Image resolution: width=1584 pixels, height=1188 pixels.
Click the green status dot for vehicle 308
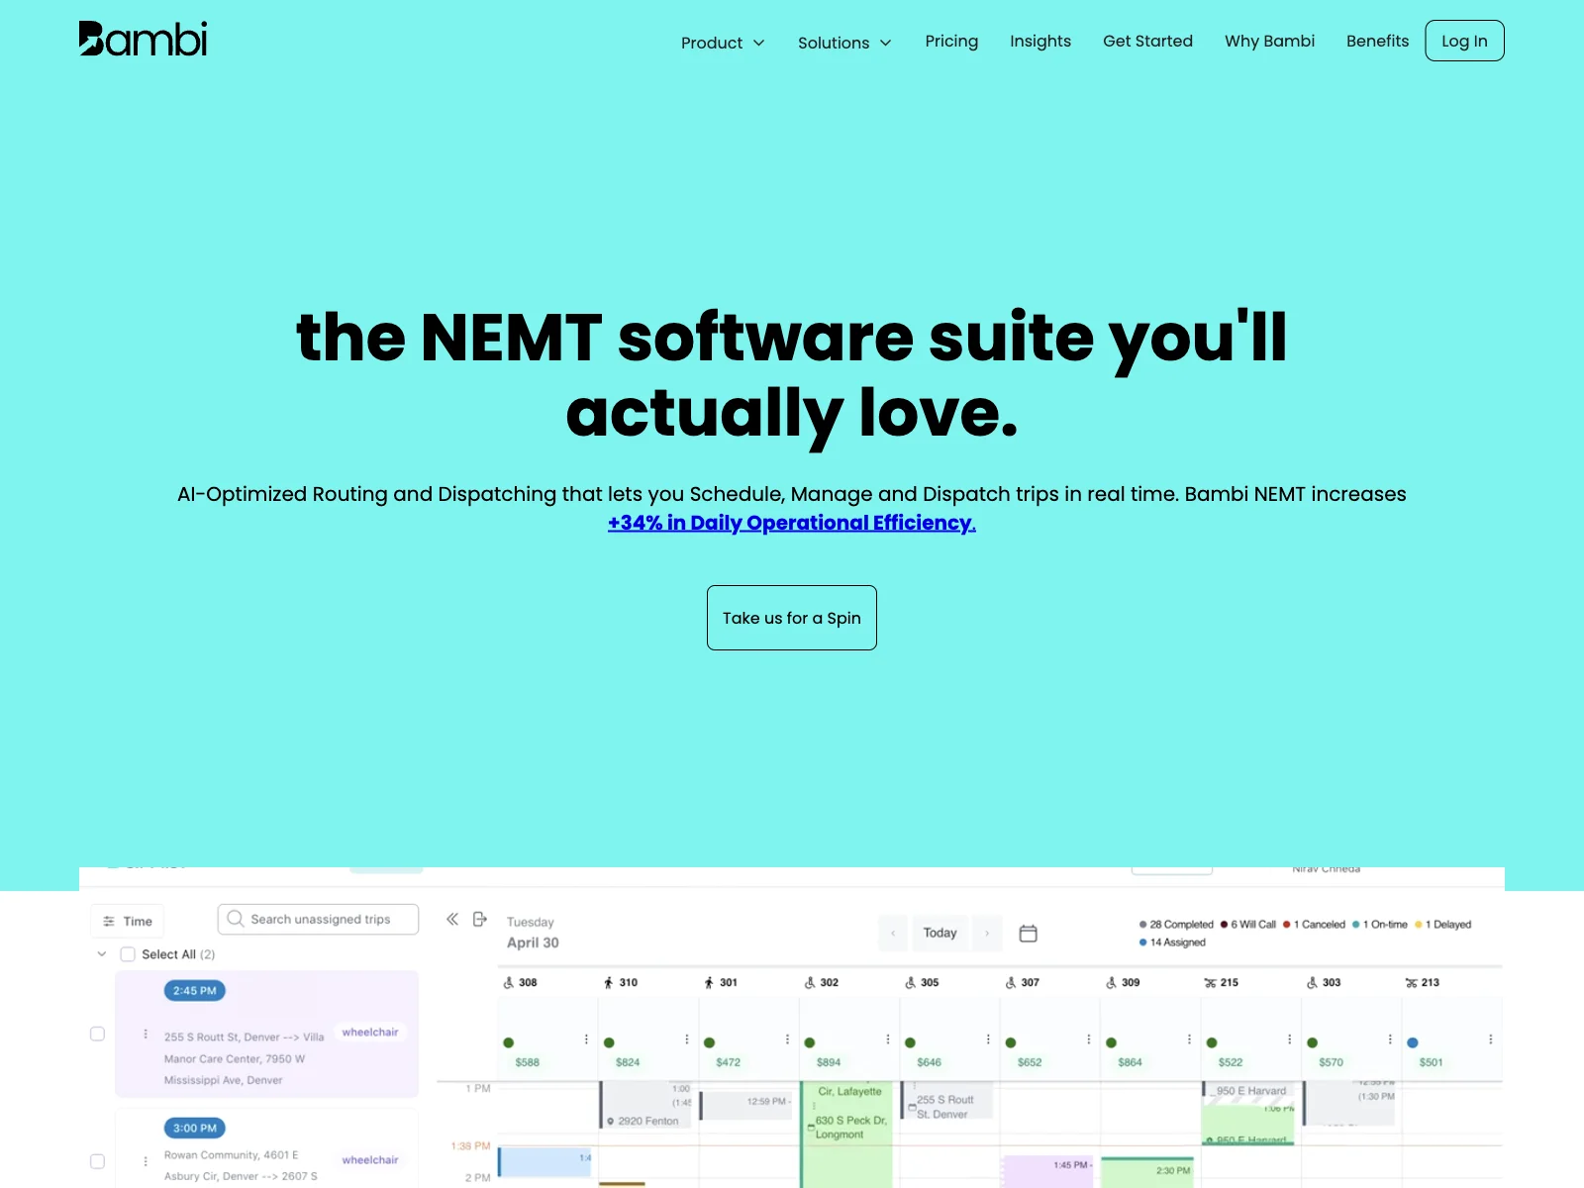tap(509, 1042)
